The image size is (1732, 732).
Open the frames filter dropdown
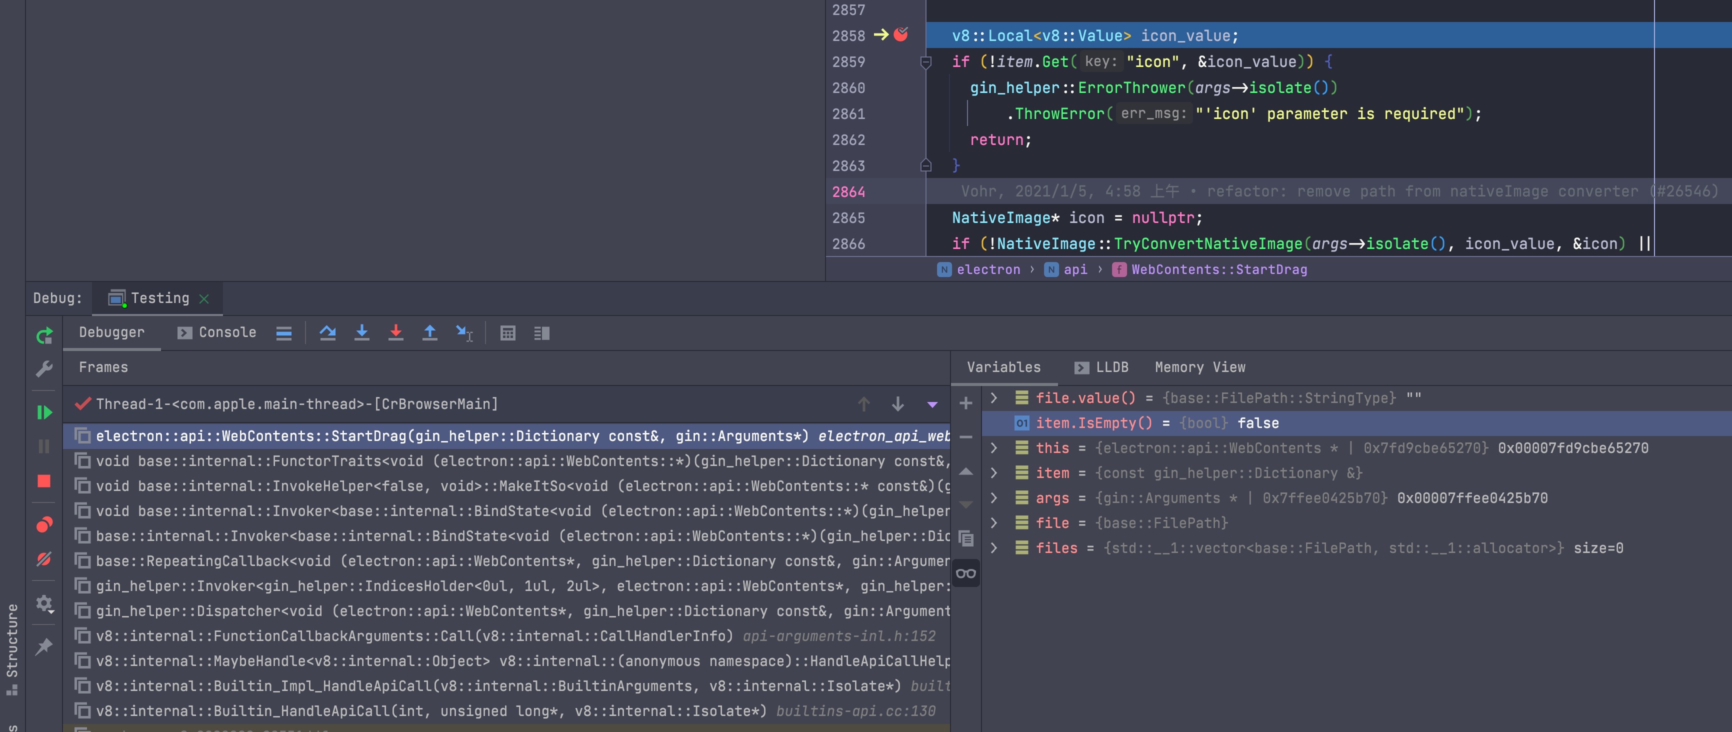coord(932,404)
